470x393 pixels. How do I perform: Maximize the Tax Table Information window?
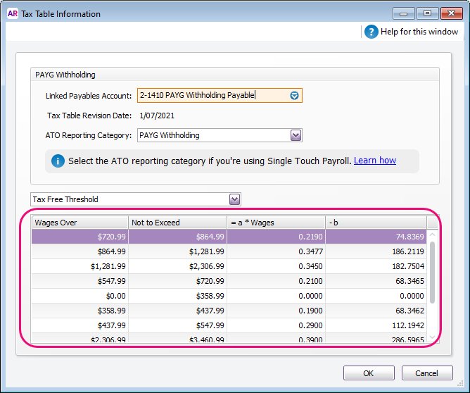pyautogui.click(x=427, y=13)
